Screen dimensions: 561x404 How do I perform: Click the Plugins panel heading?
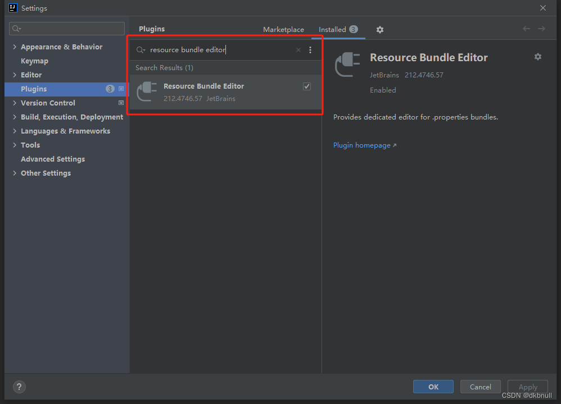pos(152,29)
